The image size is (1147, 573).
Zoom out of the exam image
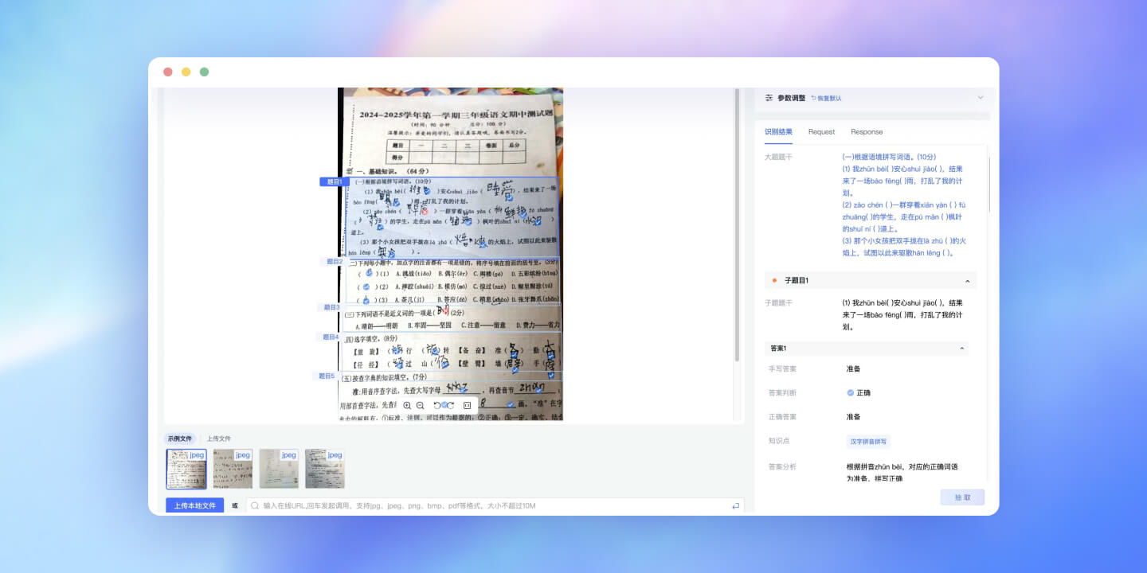[421, 405]
